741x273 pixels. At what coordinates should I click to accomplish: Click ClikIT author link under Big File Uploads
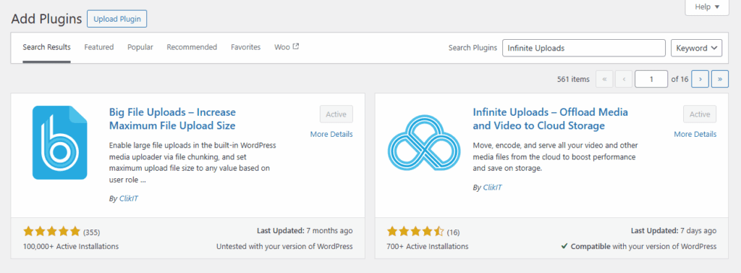(x=128, y=198)
